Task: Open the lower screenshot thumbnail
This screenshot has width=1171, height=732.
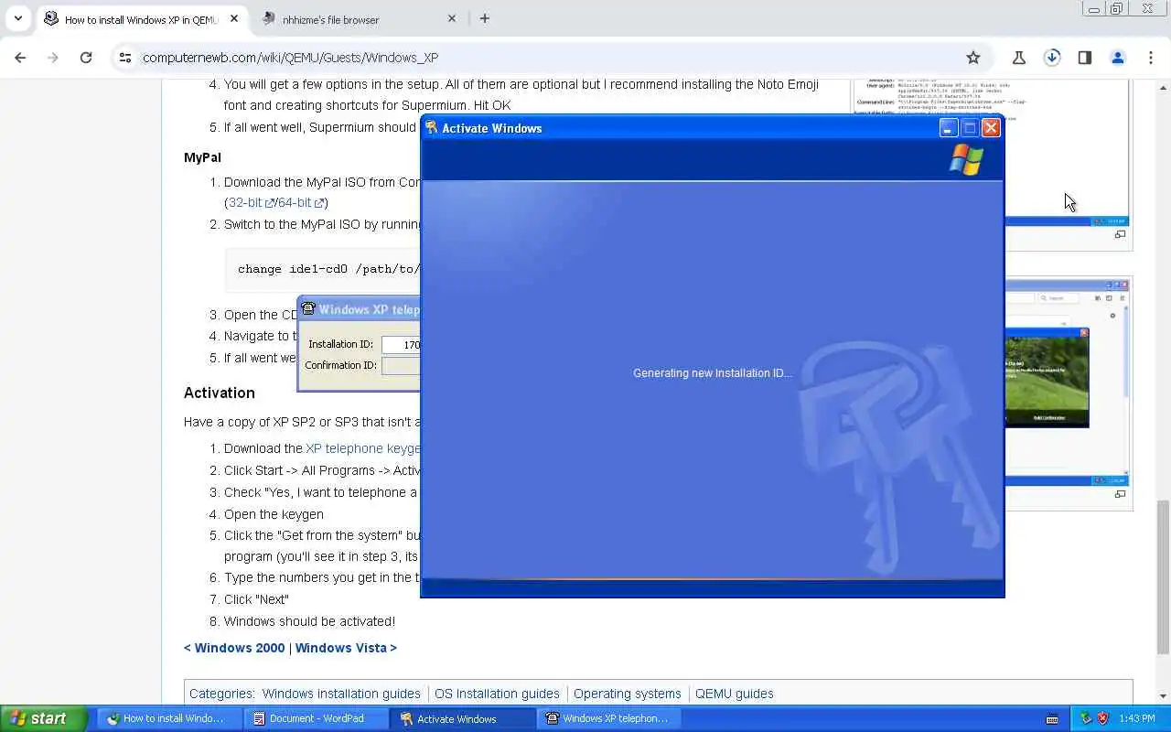Action: click(x=1067, y=382)
